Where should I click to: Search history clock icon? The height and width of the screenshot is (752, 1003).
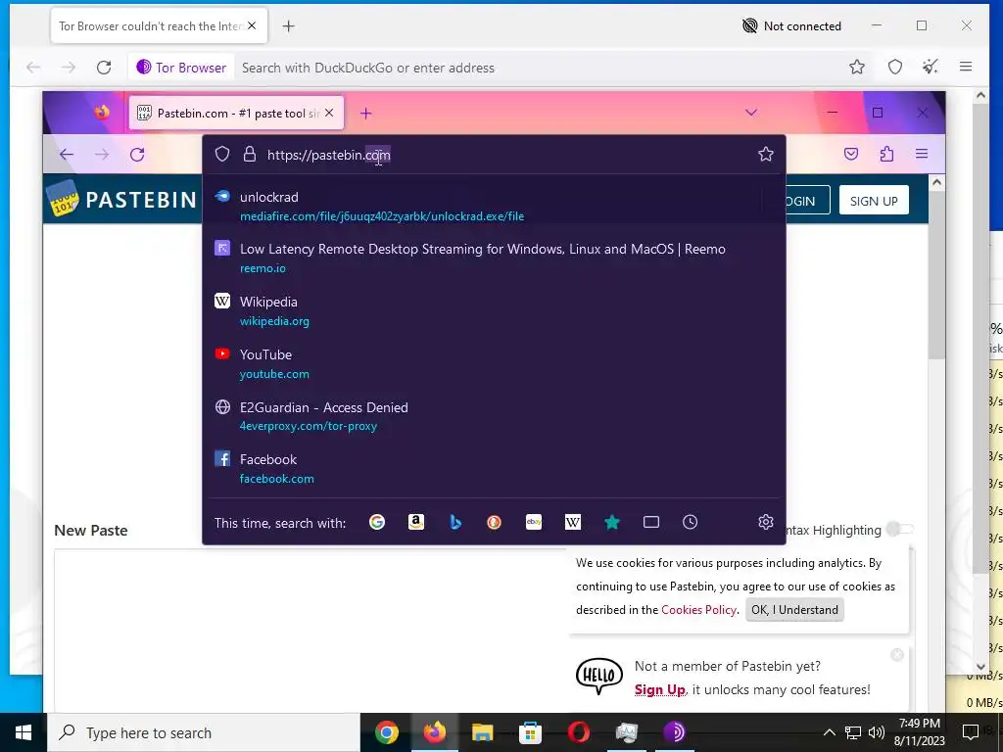click(x=691, y=523)
